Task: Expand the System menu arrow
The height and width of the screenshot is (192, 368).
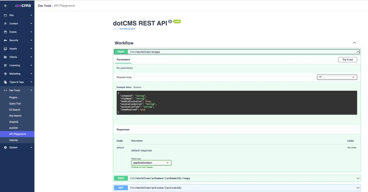Action: (31, 147)
